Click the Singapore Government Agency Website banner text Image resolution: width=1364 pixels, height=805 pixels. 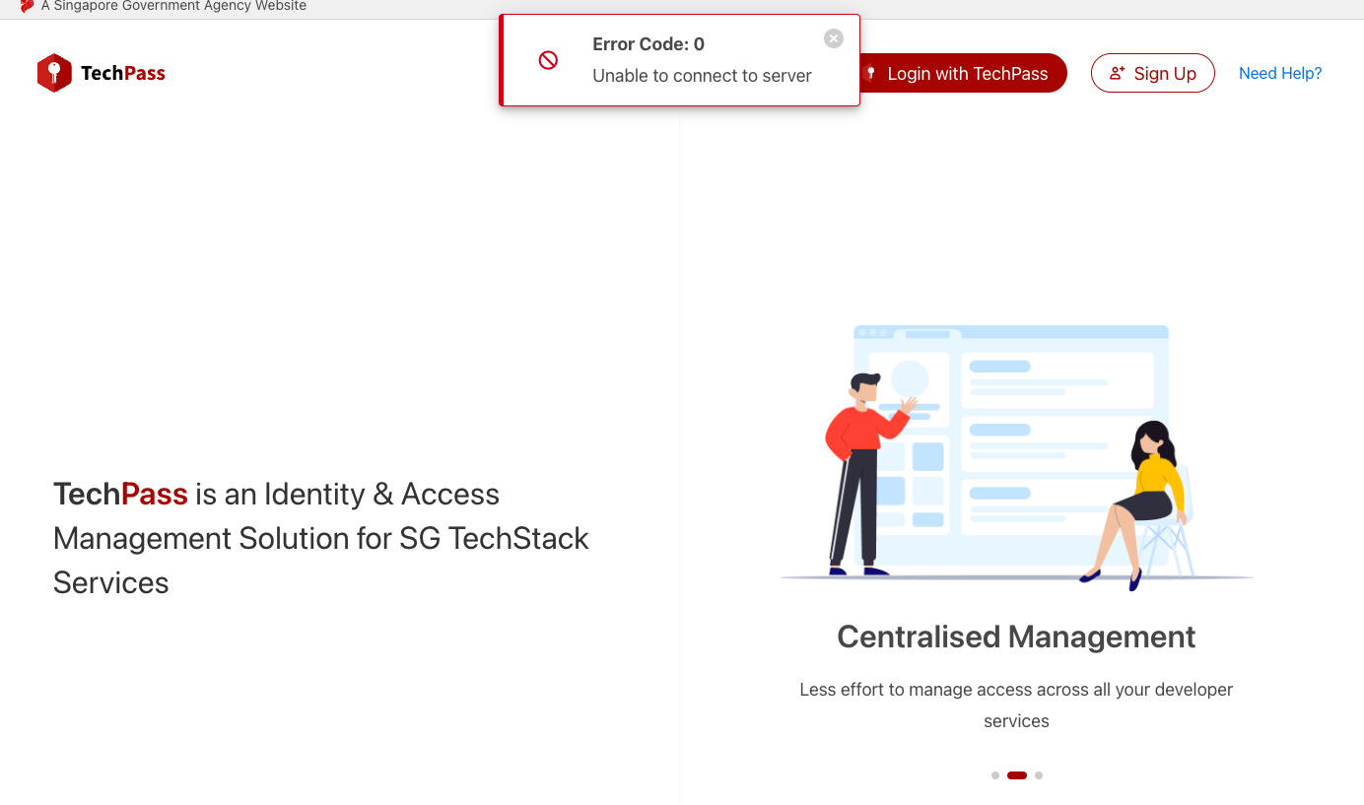point(173,6)
